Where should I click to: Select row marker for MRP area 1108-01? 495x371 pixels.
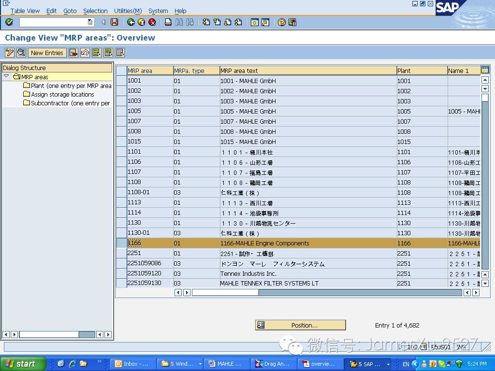pyautogui.click(x=121, y=192)
